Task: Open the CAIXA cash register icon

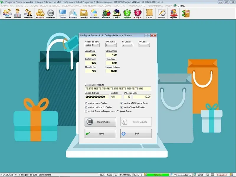Action: pos(117,13)
